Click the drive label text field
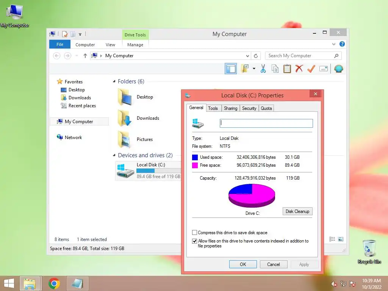Image resolution: width=388 pixels, height=291 pixels. 266,123
